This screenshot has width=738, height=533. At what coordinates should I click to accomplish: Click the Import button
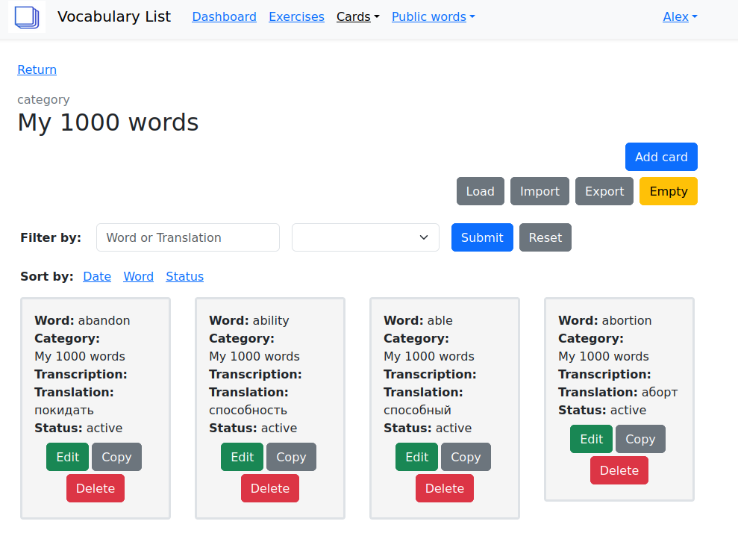click(x=540, y=191)
